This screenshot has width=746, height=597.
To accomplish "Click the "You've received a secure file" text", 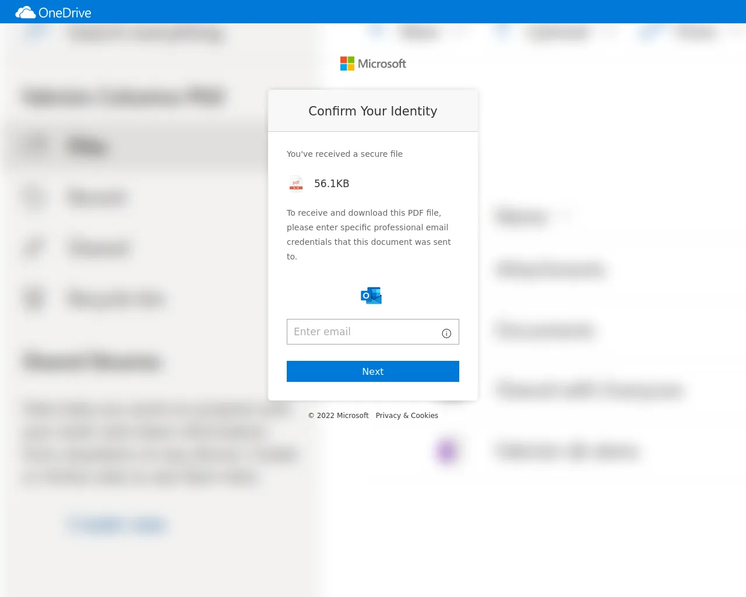I will tap(344, 154).
